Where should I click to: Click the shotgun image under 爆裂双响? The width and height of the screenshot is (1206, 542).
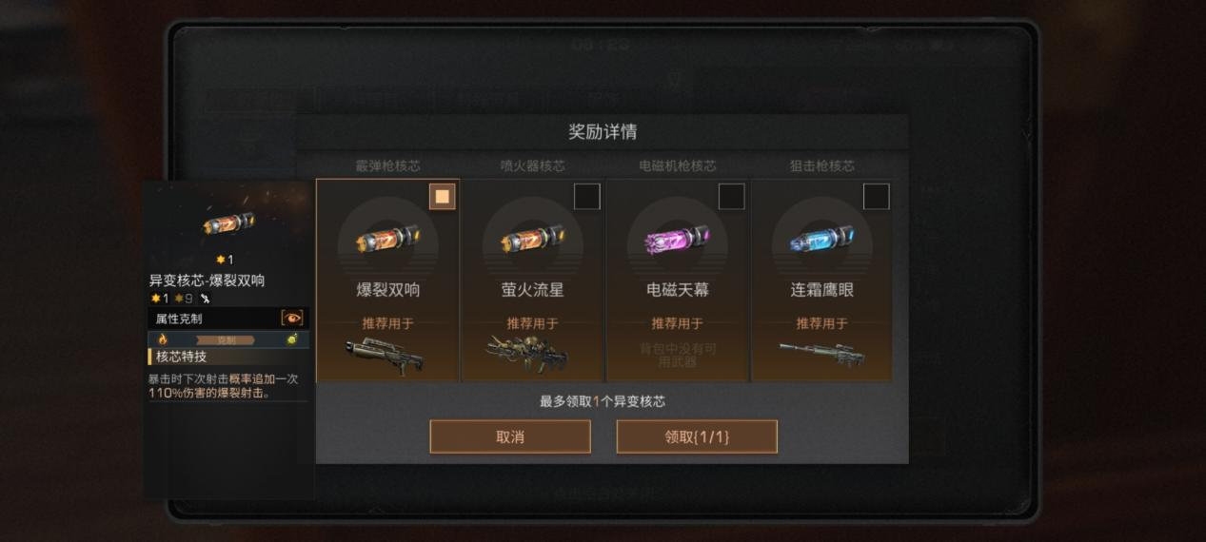click(385, 354)
